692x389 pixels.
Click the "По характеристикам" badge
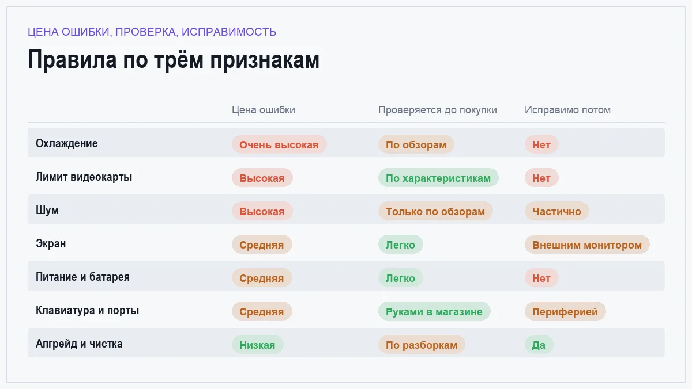pos(438,178)
